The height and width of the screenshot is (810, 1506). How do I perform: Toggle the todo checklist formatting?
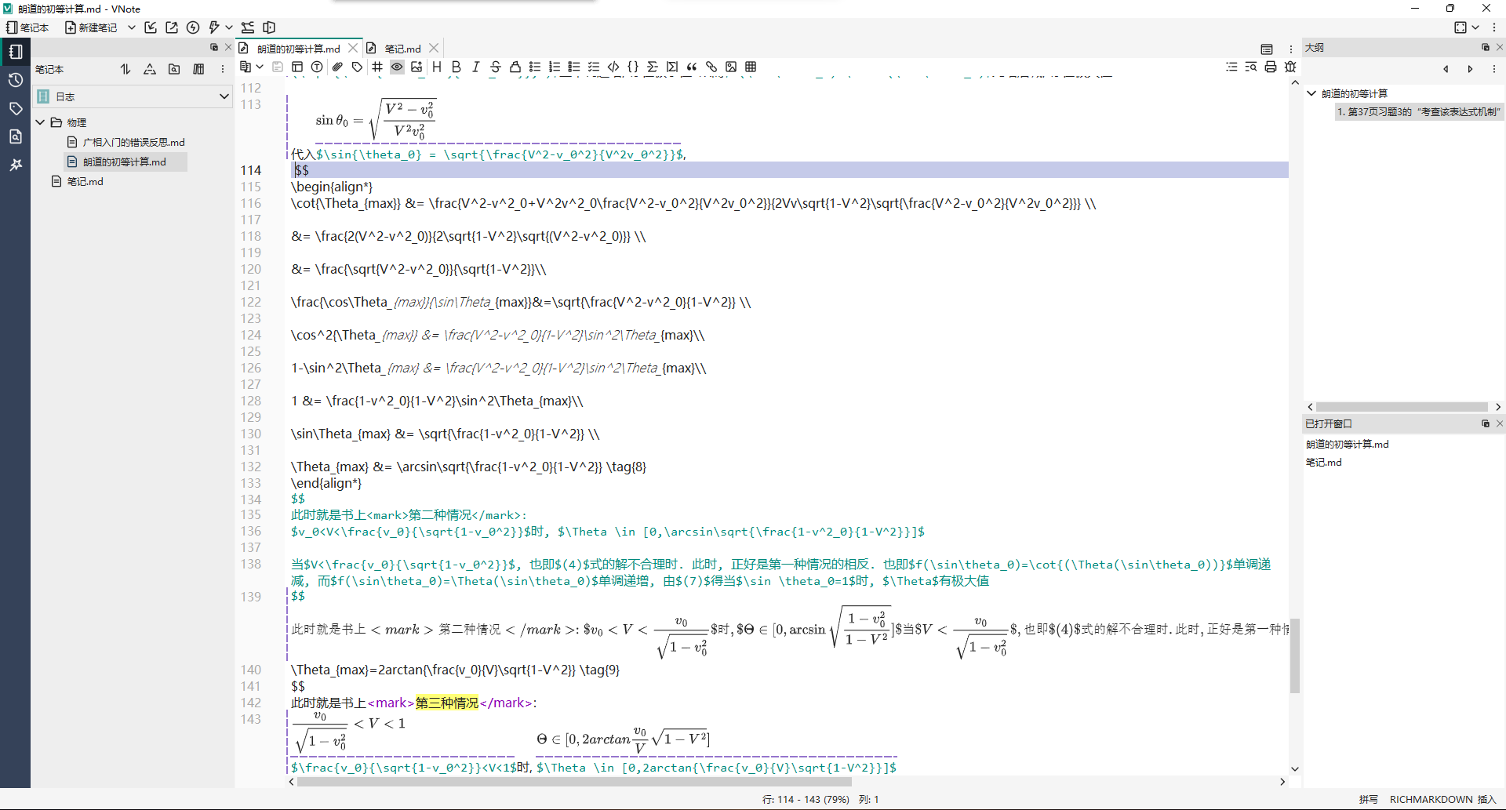click(x=594, y=67)
